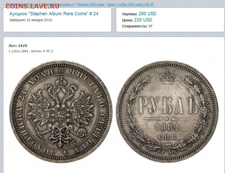Open the coin image showing РУБЛЬ 1884
Viewport: 225px width, 173px height.
(x=167, y=111)
